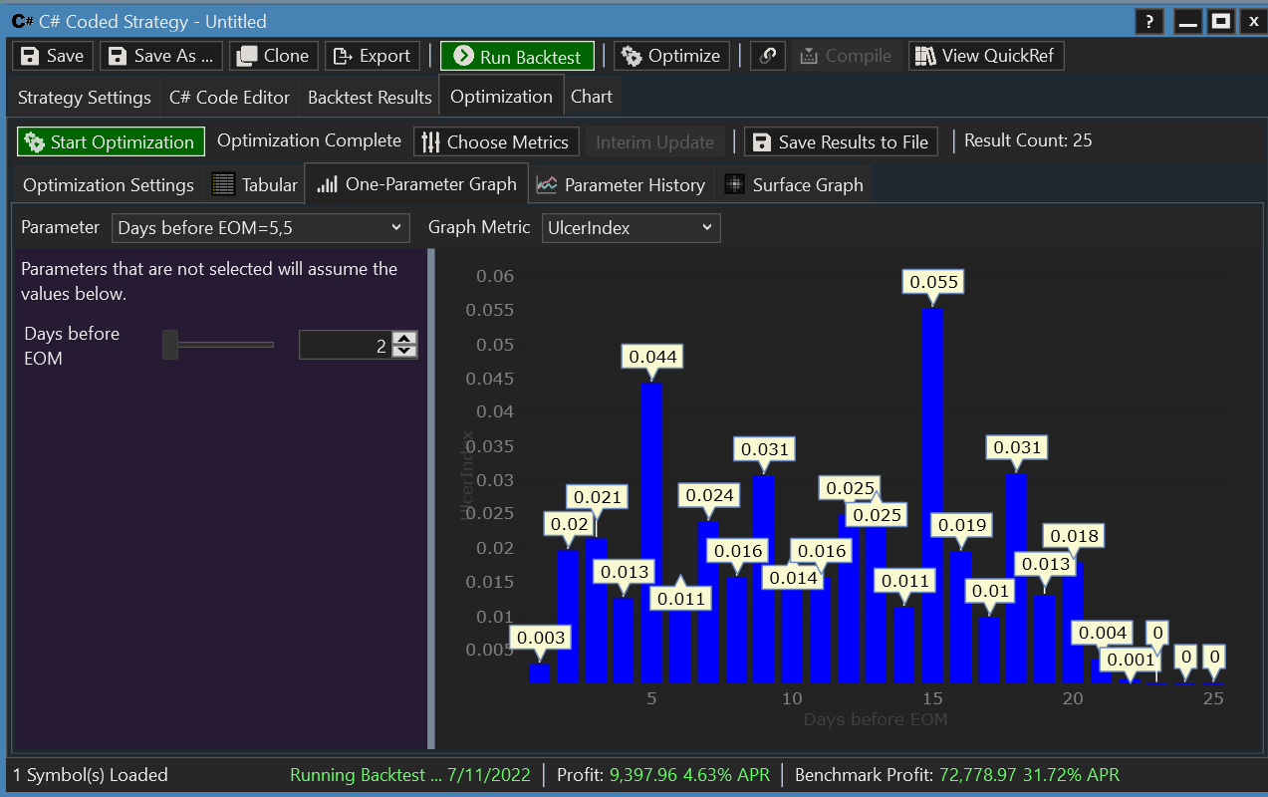Switch to the C# Code Editor tab
This screenshot has height=797, width=1268.
click(x=229, y=96)
